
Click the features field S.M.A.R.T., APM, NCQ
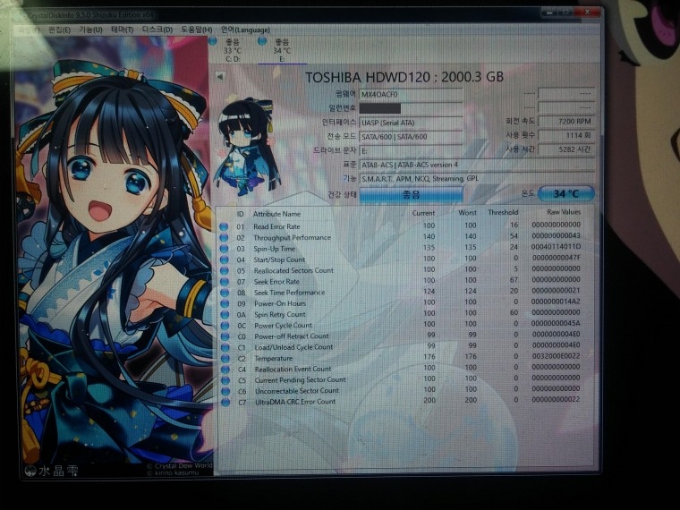click(x=477, y=179)
